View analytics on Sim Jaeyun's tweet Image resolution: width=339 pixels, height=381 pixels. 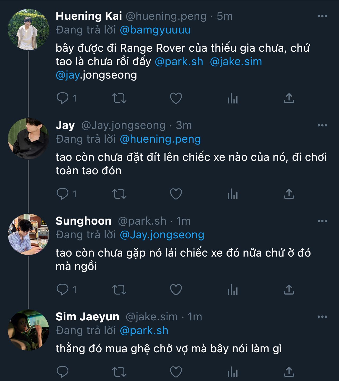click(233, 372)
